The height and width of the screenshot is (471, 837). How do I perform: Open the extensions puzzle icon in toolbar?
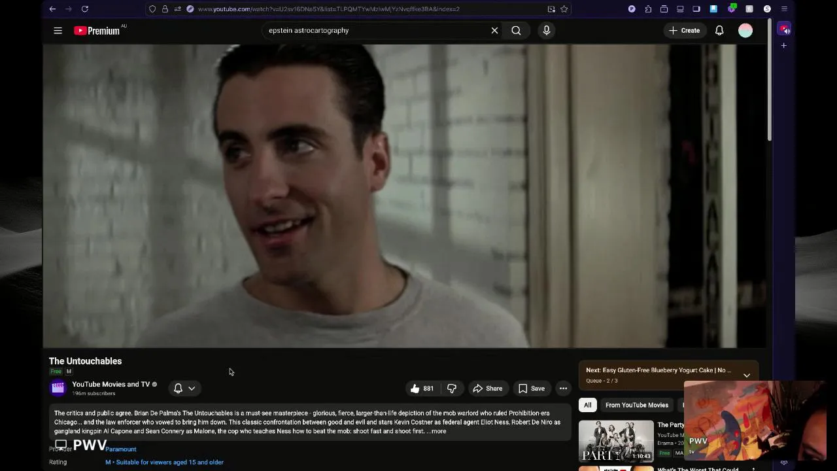point(648,9)
